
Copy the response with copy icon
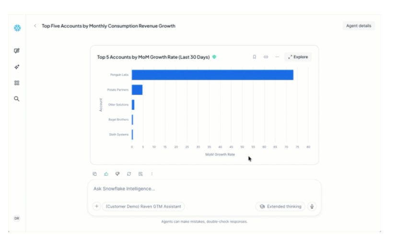click(x=94, y=174)
